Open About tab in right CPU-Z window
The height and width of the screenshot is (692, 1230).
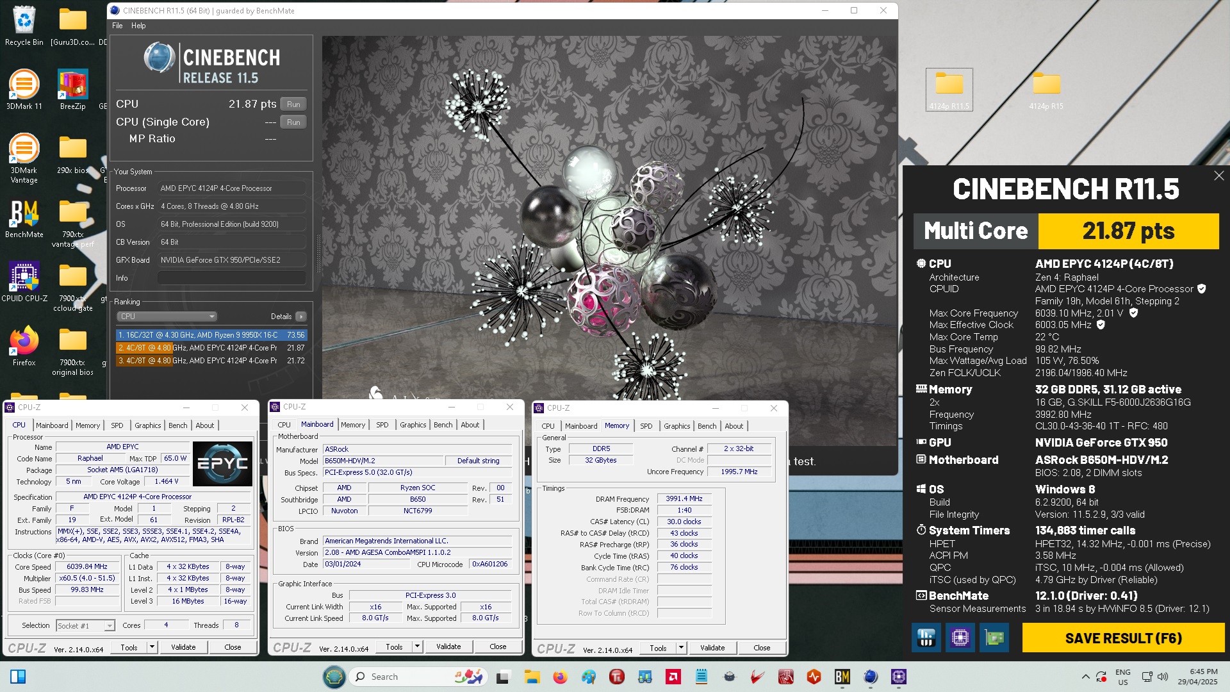[x=734, y=426]
